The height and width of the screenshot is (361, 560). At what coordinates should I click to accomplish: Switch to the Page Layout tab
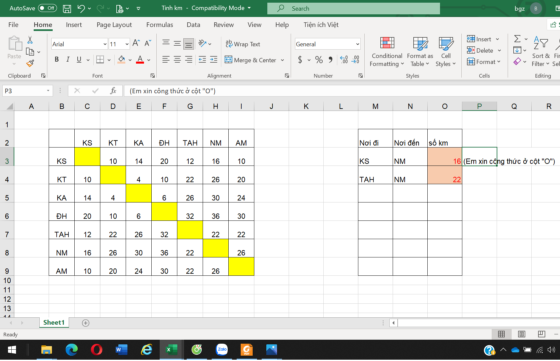[x=114, y=25]
